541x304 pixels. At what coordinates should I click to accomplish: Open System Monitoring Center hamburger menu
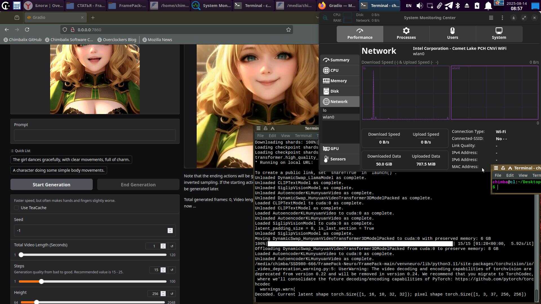[x=491, y=18]
